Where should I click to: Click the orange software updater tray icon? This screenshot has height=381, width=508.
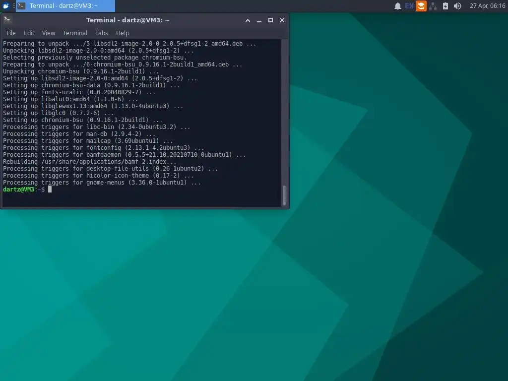pyautogui.click(x=421, y=6)
